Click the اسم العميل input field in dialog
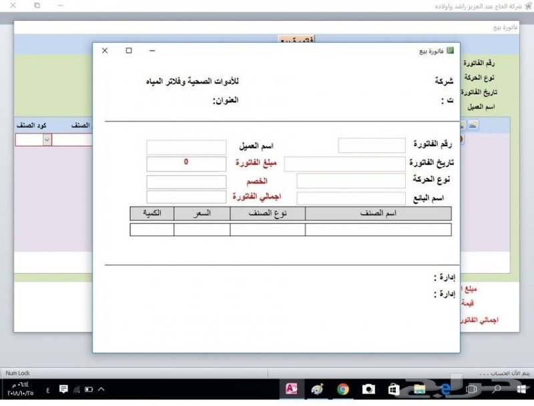Image resolution: width=534 pixels, height=406 pixels. pyautogui.click(x=186, y=147)
